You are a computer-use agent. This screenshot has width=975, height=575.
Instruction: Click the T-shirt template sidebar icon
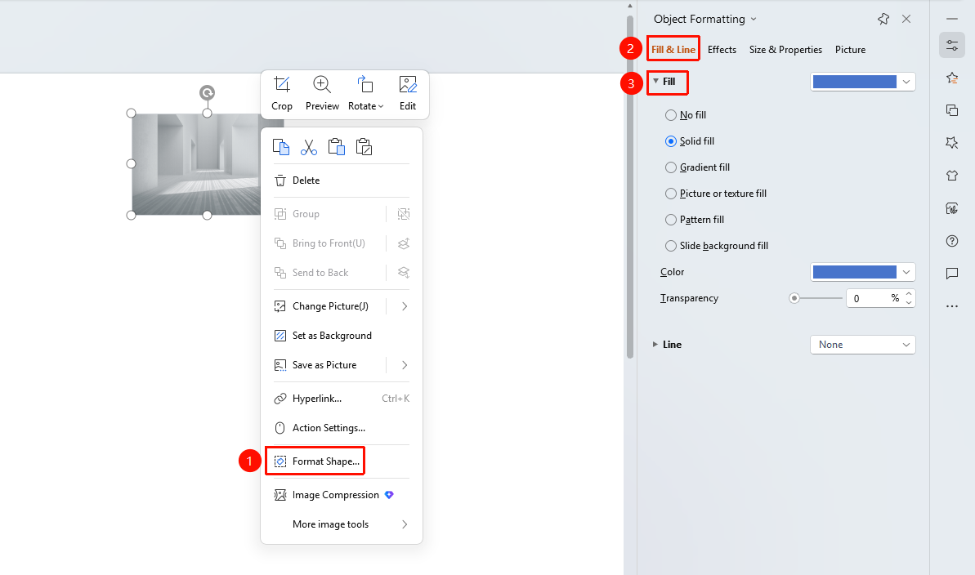click(x=952, y=176)
